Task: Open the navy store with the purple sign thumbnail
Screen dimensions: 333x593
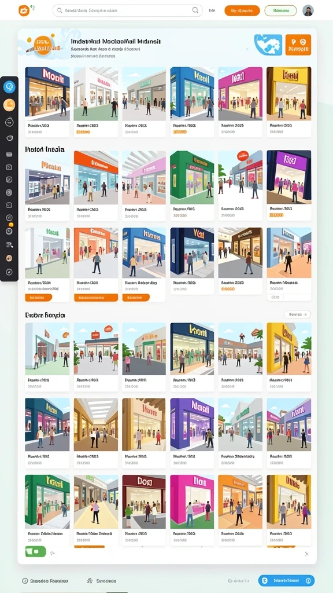Action: coord(289,177)
